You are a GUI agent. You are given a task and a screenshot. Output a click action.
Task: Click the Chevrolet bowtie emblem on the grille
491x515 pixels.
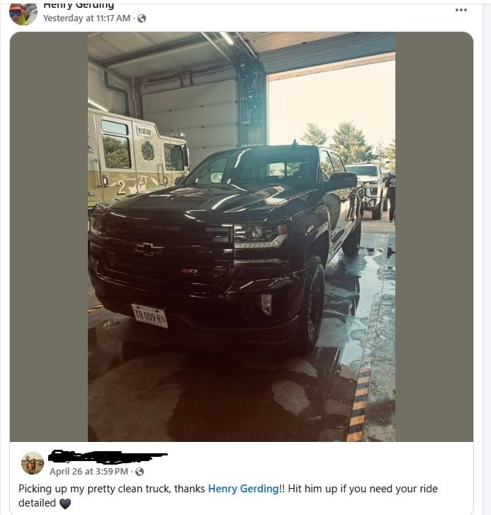point(149,249)
